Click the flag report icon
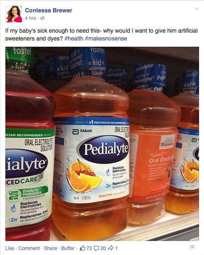This screenshot has width=204, height=255. (x=192, y=248)
